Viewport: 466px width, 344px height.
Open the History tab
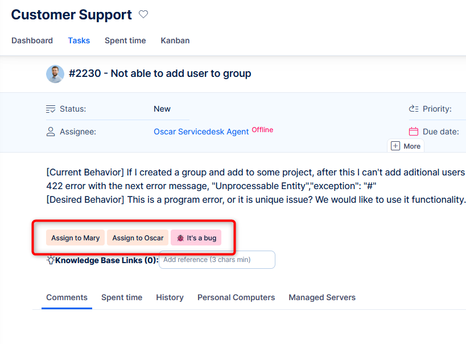pos(170,297)
